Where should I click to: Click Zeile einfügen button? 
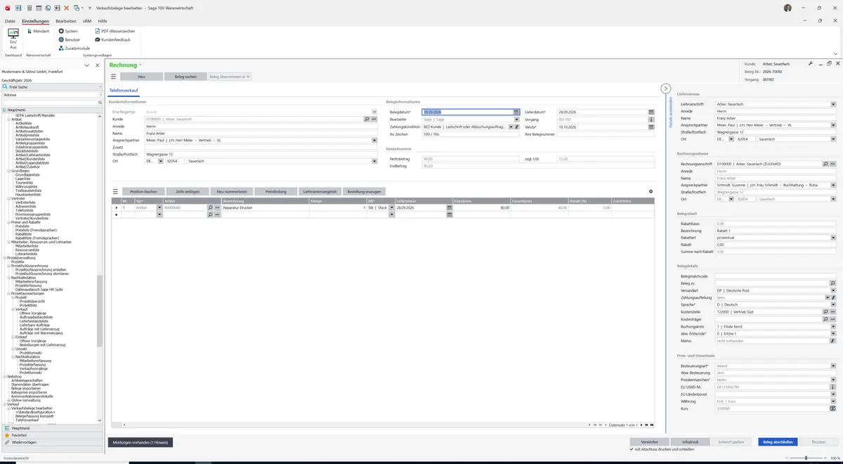(x=188, y=191)
